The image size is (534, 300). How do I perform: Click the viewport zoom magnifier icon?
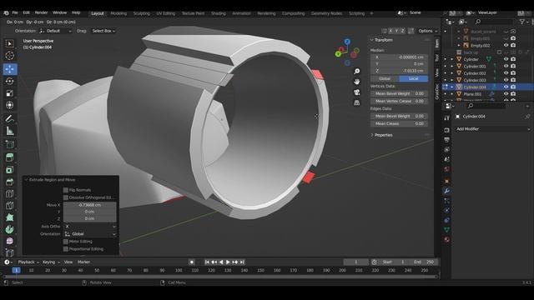click(356, 71)
